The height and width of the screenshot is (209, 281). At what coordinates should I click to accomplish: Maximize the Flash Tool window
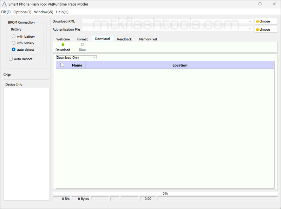click(260, 4)
